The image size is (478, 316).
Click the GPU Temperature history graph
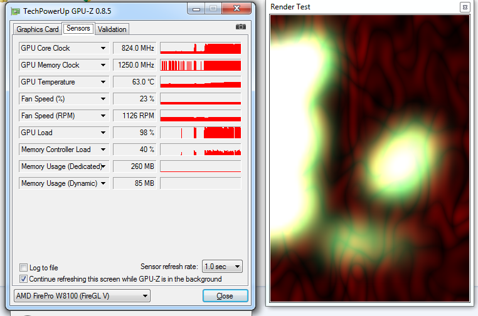201,82
